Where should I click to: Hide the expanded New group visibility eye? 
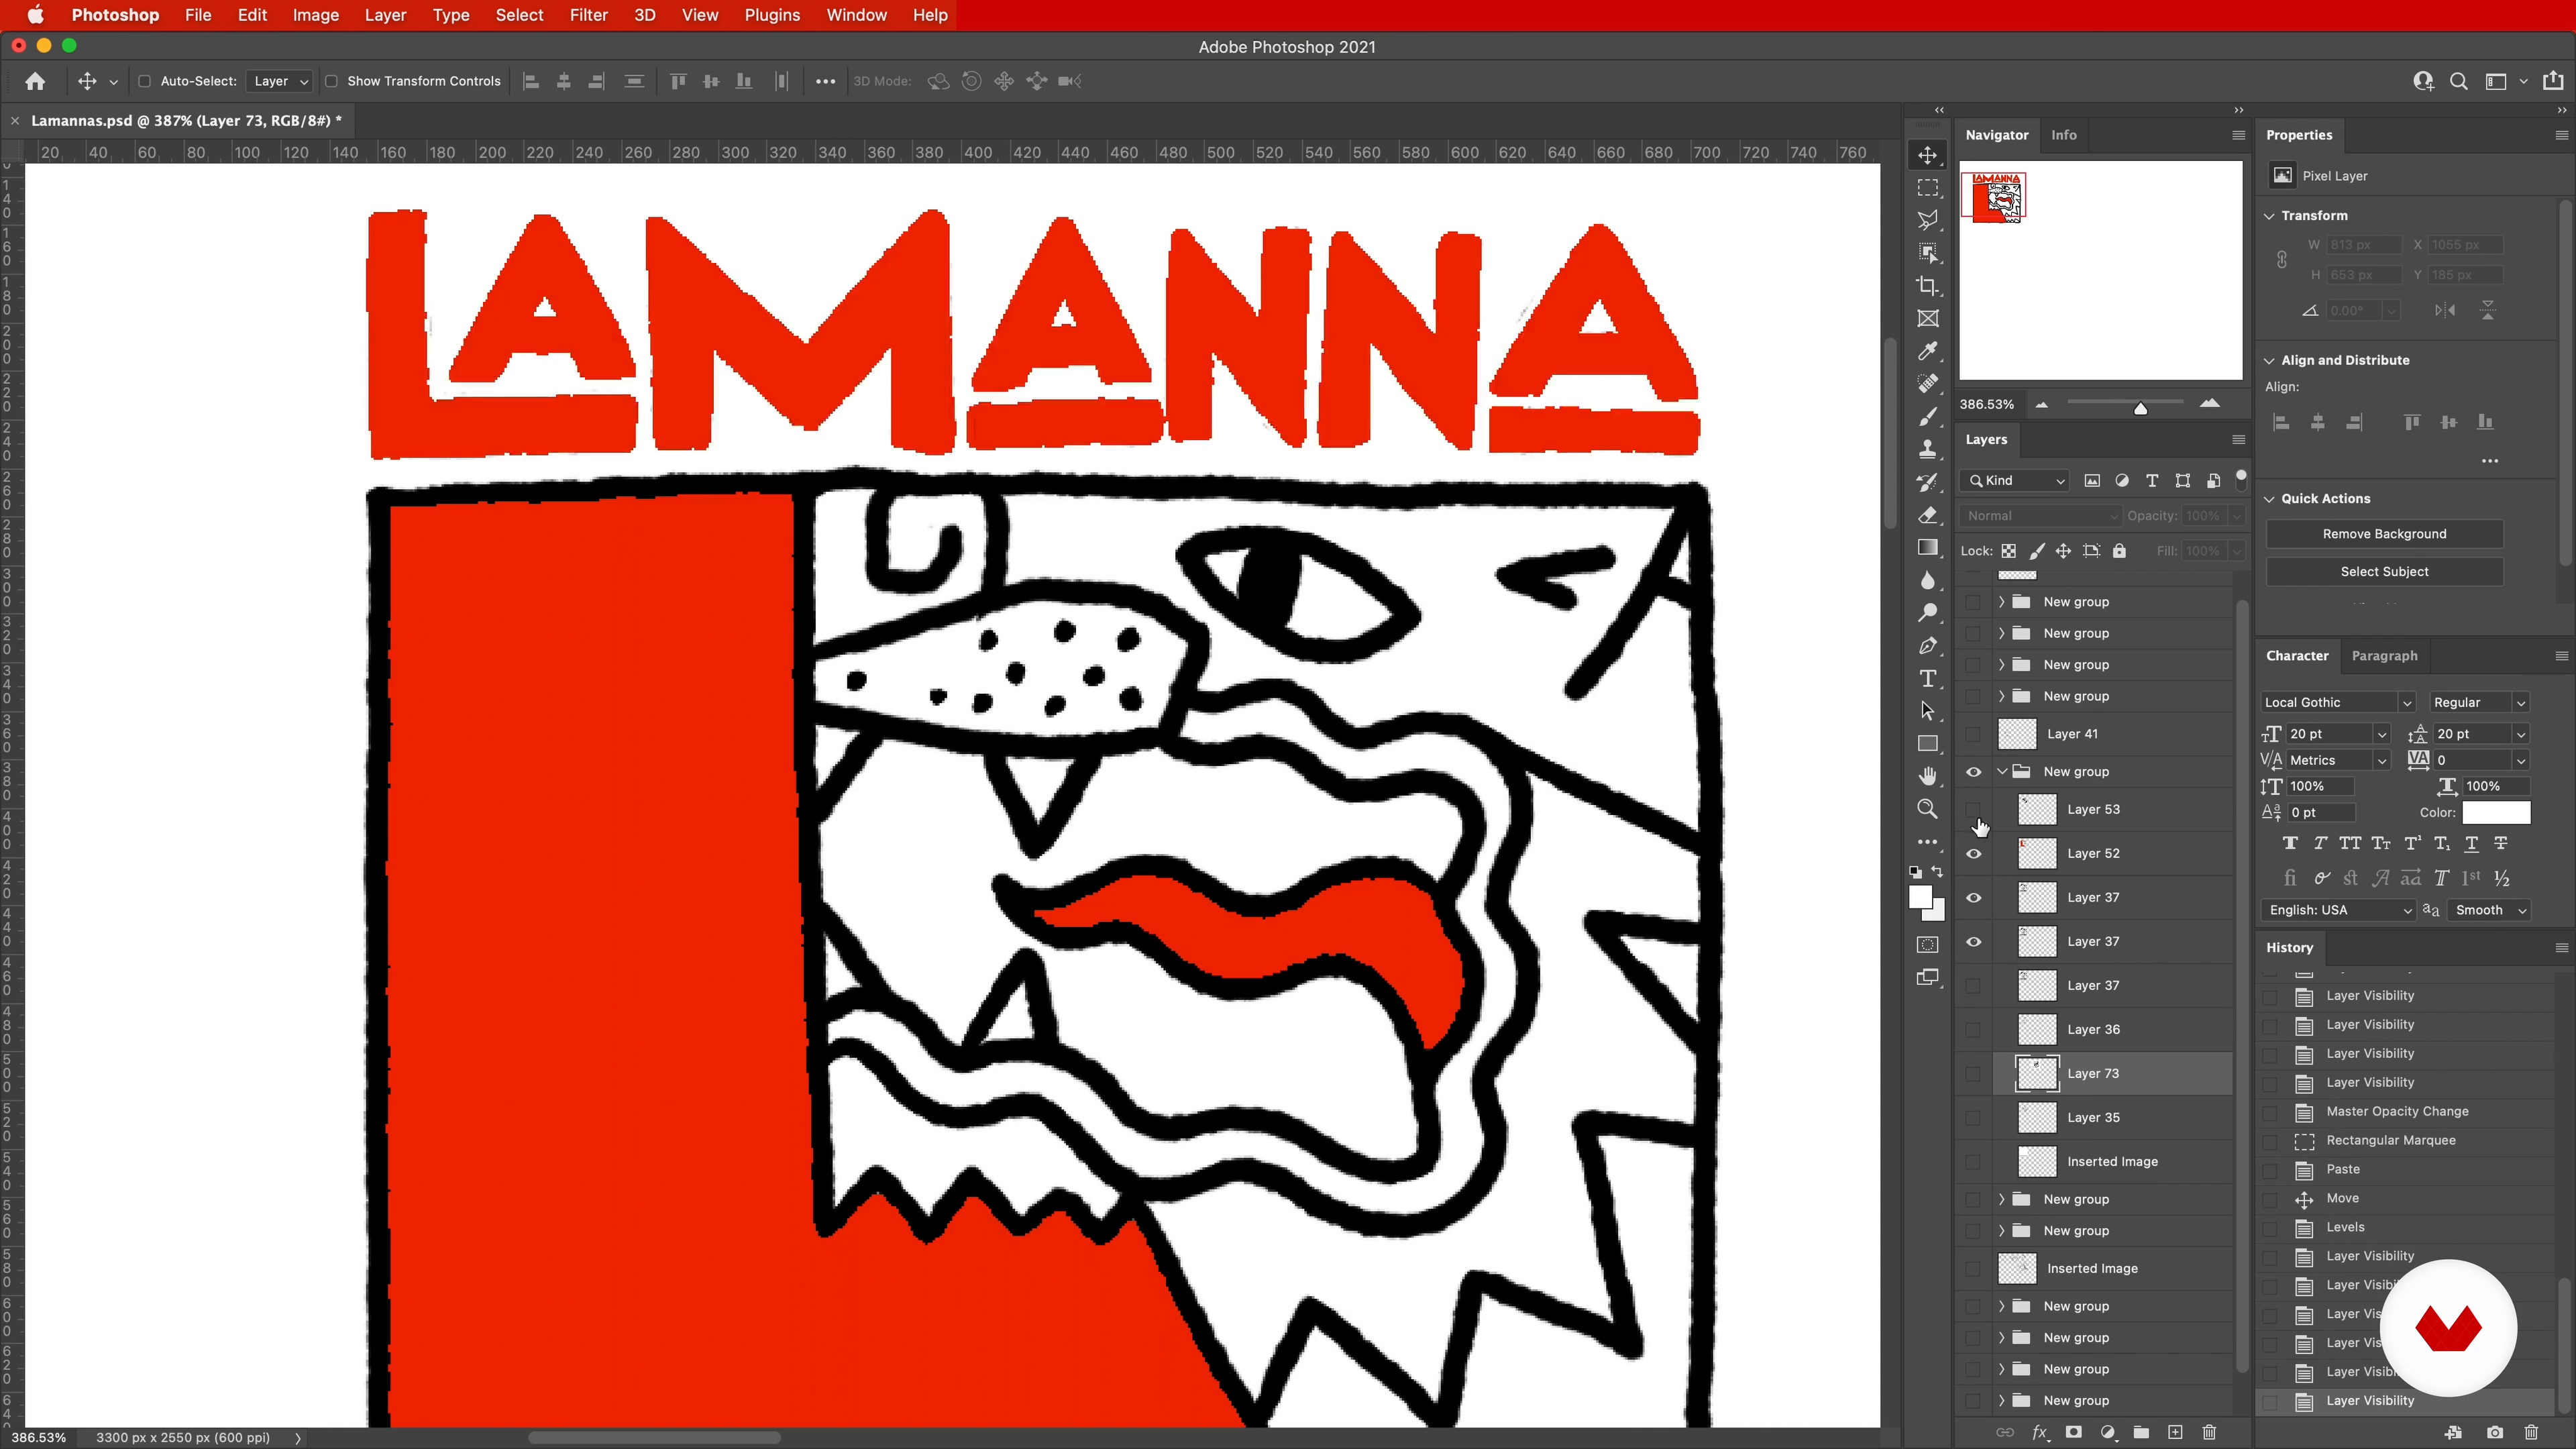click(1973, 772)
